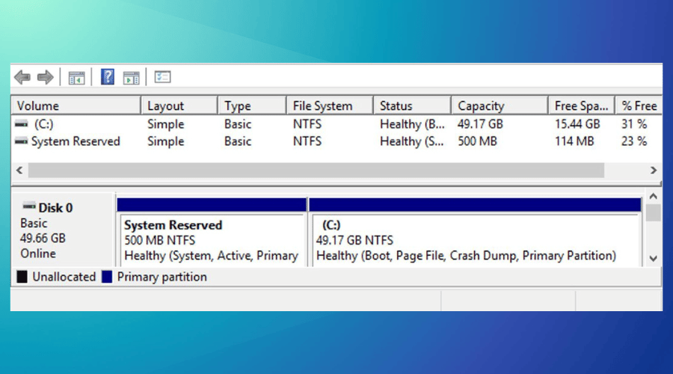Click the Unallocated legend label
Image resolution: width=673 pixels, height=374 pixels.
click(x=64, y=277)
